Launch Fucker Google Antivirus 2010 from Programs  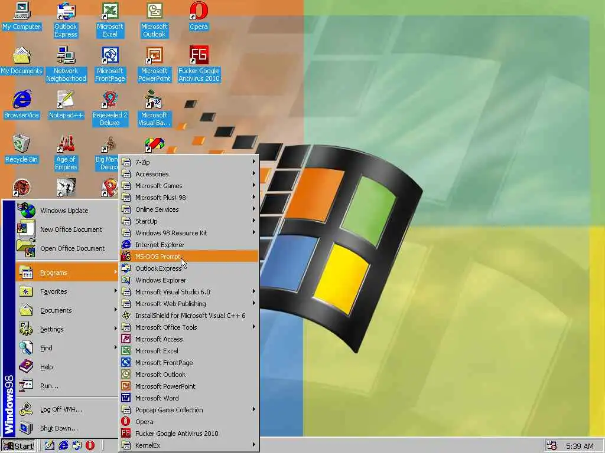click(x=189, y=434)
